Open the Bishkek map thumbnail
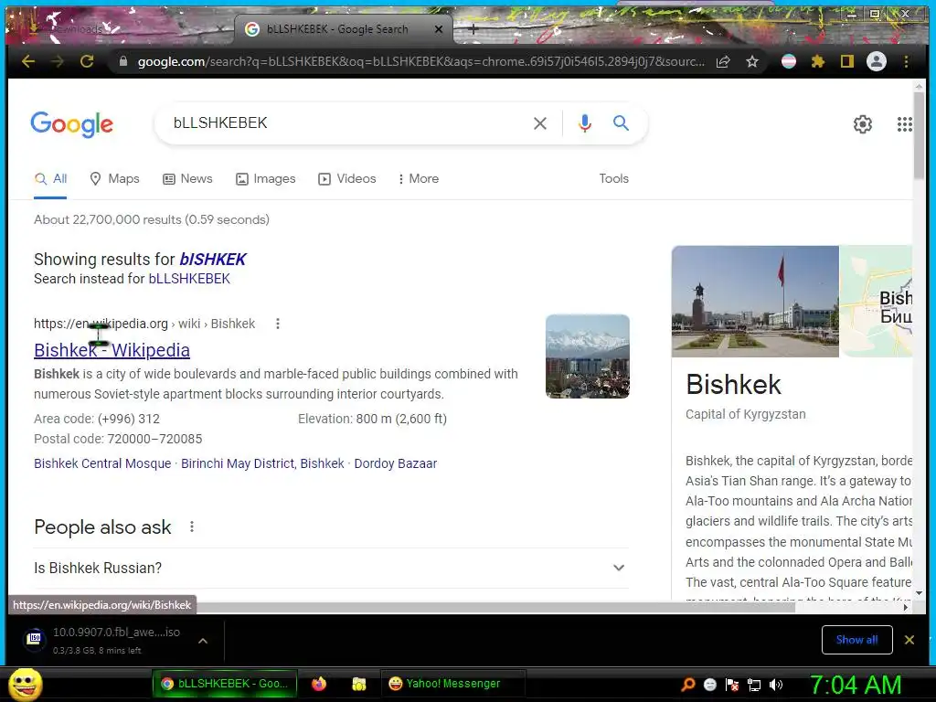The image size is (936, 702). [877, 302]
